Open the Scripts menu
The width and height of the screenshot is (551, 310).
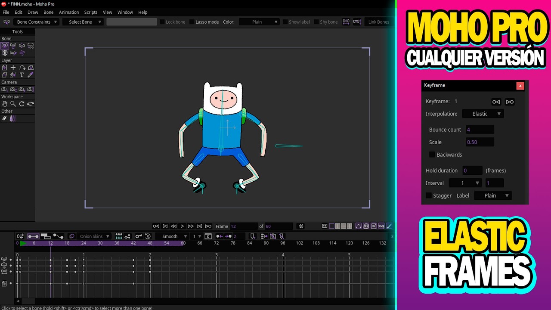[x=91, y=12]
